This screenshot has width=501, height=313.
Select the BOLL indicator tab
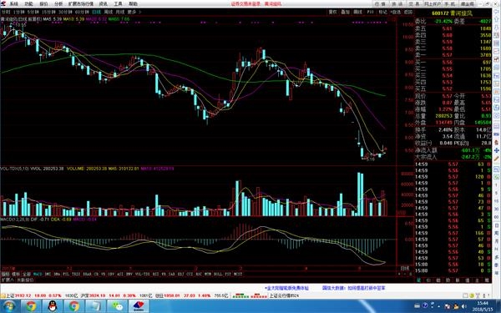point(218,274)
